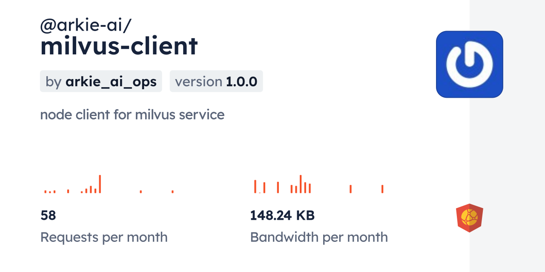Click the blue power-symbol avatar icon
The height and width of the screenshot is (272, 545).
click(x=469, y=64)
